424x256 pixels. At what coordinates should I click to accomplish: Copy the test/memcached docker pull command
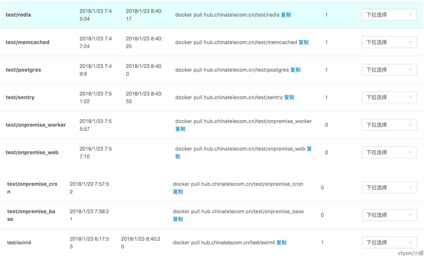point(304,42)
